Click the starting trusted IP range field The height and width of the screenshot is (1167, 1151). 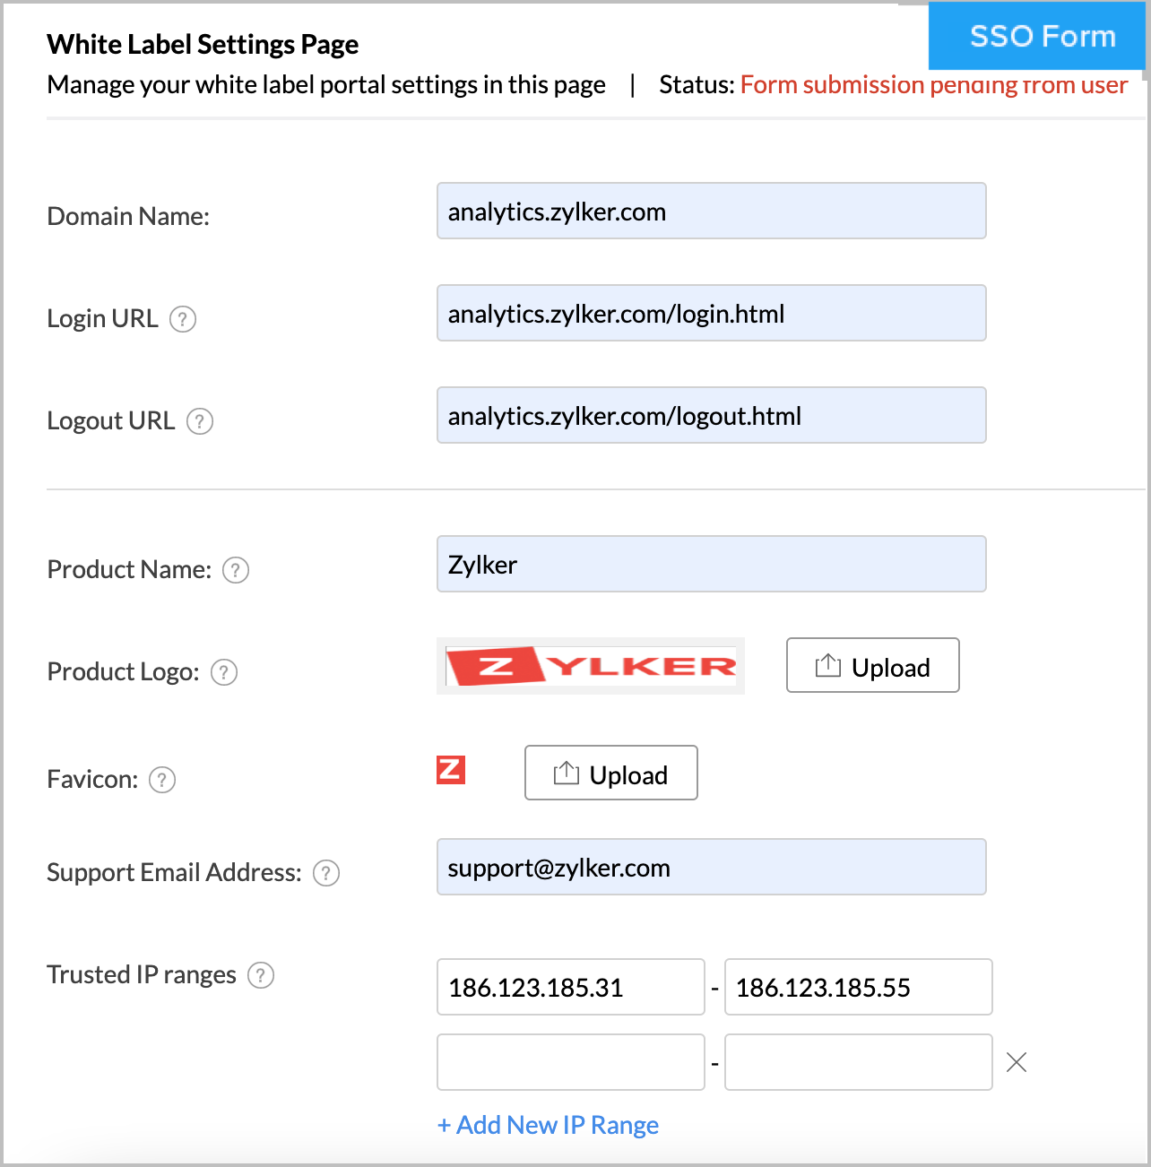[x=570, y=987]
